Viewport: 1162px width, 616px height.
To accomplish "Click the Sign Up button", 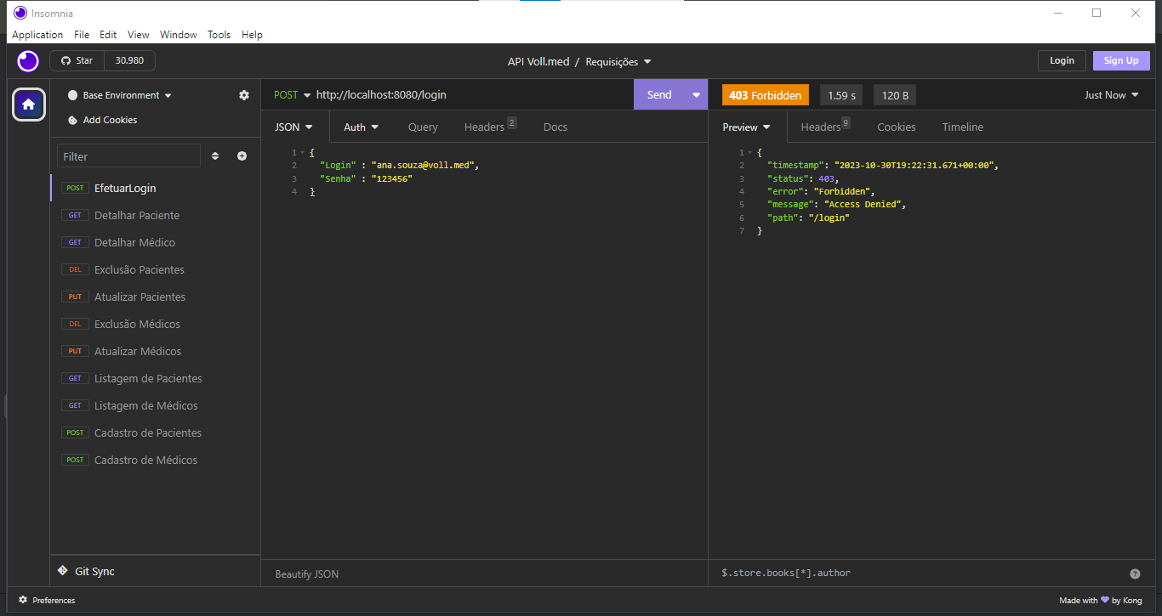I will tap(1121, 60).
